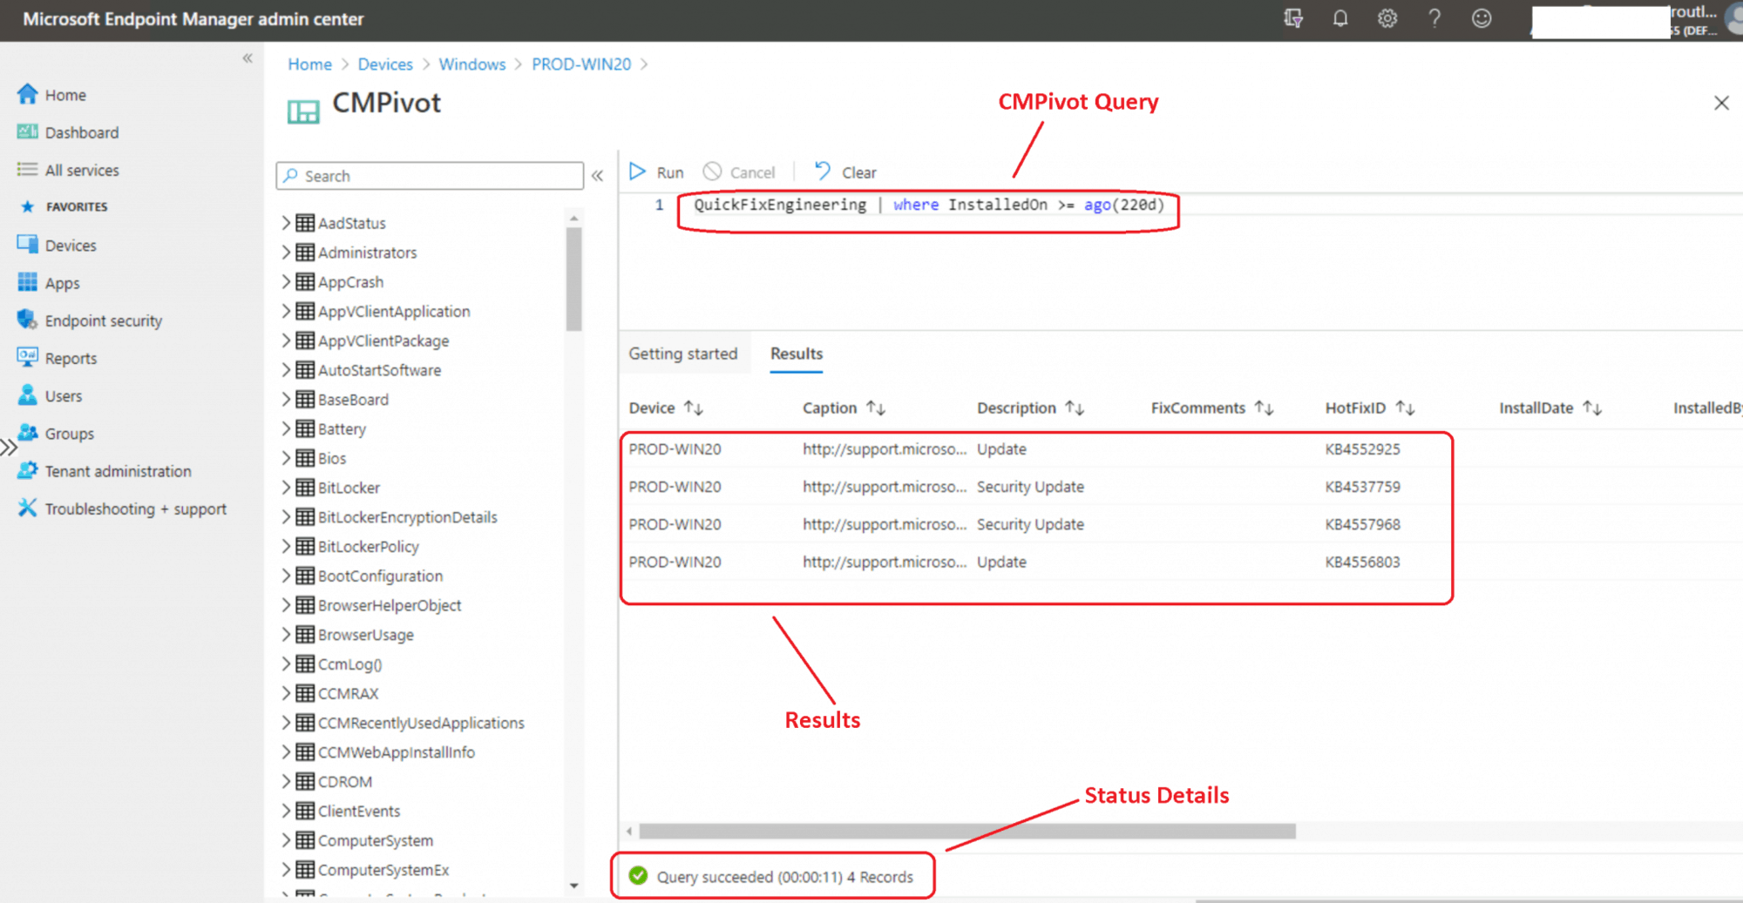
Task: Click the results horizontal scrollbar thumb
Action: coord(967,832)
